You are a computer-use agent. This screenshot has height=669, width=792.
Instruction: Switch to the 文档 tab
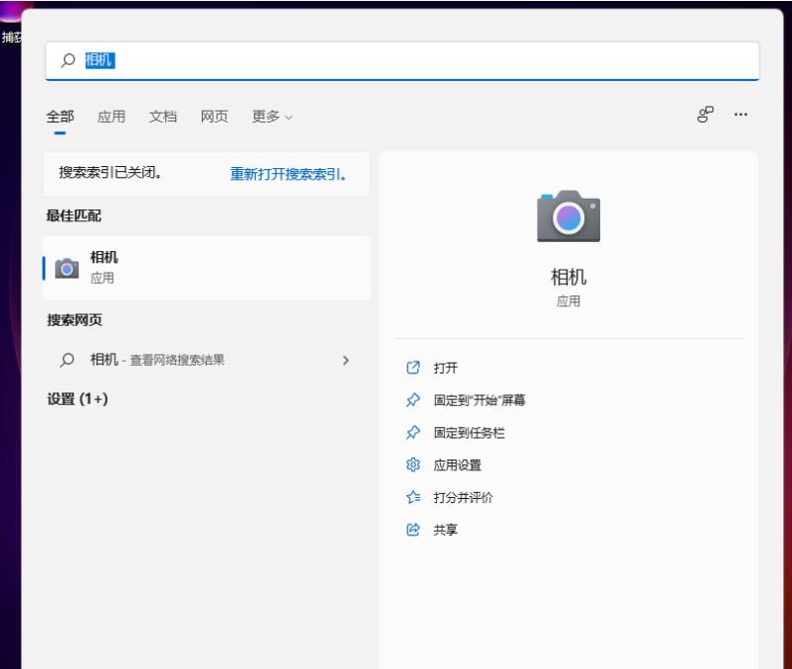coord(164,116)
